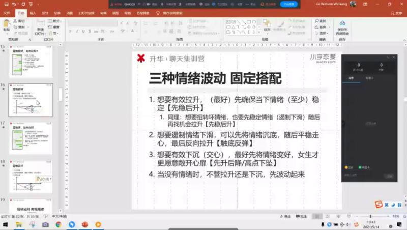Collapse the ribbon with the chevron

404,41
